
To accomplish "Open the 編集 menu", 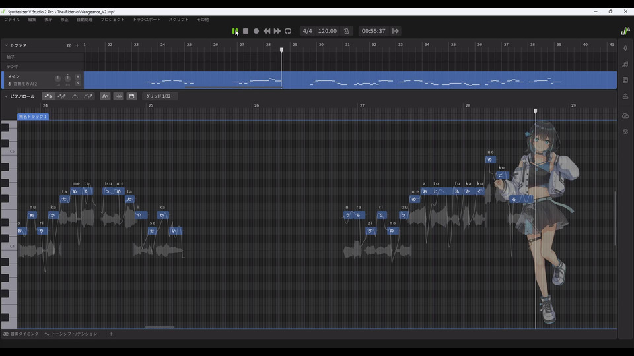I will 32,19.
